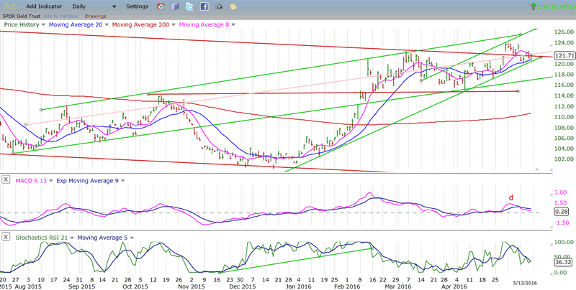Click the Drawings link
576x290 pixels.
(95, 15)
